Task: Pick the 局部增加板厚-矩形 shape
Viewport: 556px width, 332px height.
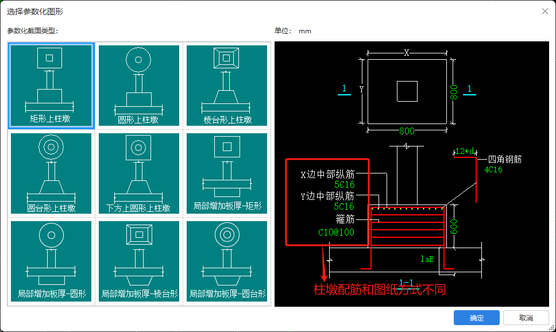Action: [227, 173]
